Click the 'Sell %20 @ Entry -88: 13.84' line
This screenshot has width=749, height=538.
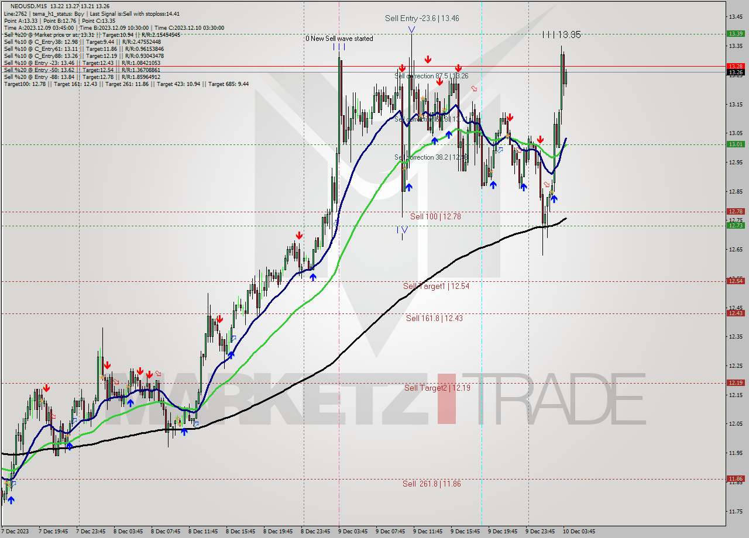point(82,77)
